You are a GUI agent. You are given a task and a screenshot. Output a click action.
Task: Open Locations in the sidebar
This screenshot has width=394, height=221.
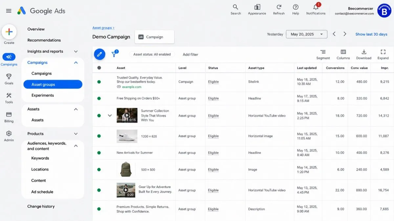pos(40,169)
